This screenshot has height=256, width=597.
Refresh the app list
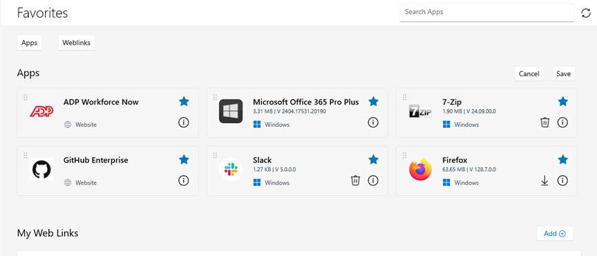[x=585, y=13]
